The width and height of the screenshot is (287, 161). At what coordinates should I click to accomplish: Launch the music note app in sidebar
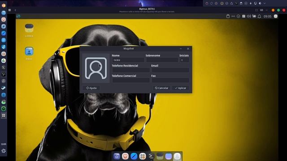(x=4, y=47)
